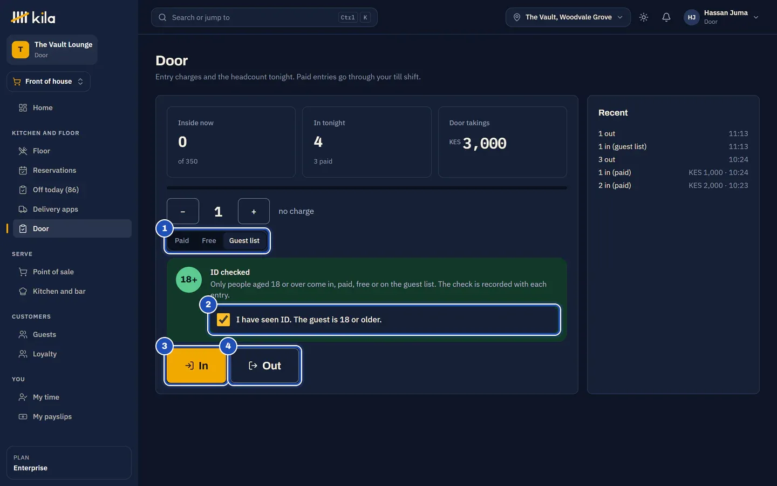Image resolution: width=777 pixels, height=486 pixels.
Task: Increase headcount with the plus button
Action: pos(254,211)
